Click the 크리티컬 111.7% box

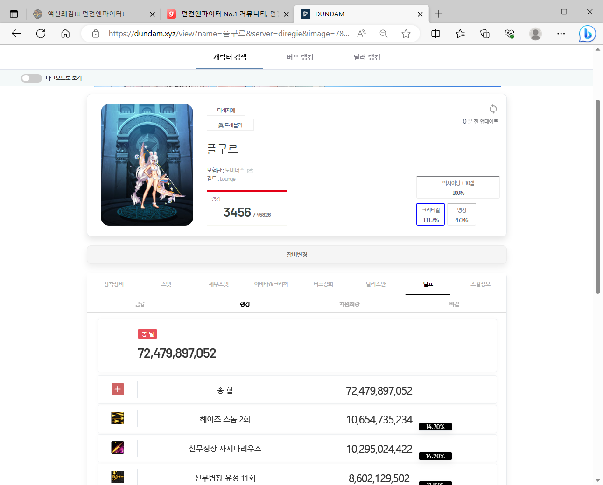[x=430, y=215]
